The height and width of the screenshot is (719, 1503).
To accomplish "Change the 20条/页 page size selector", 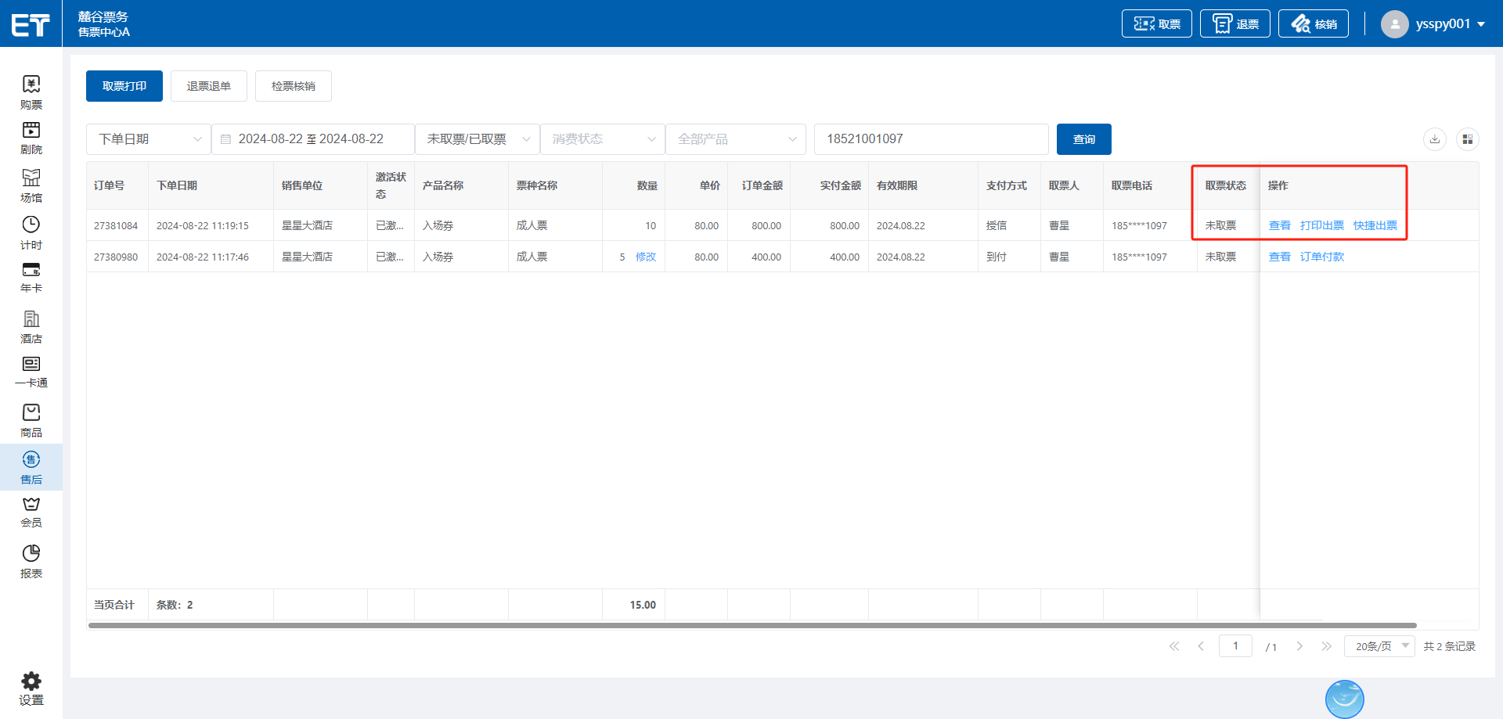I will (x=1379, y=646).
